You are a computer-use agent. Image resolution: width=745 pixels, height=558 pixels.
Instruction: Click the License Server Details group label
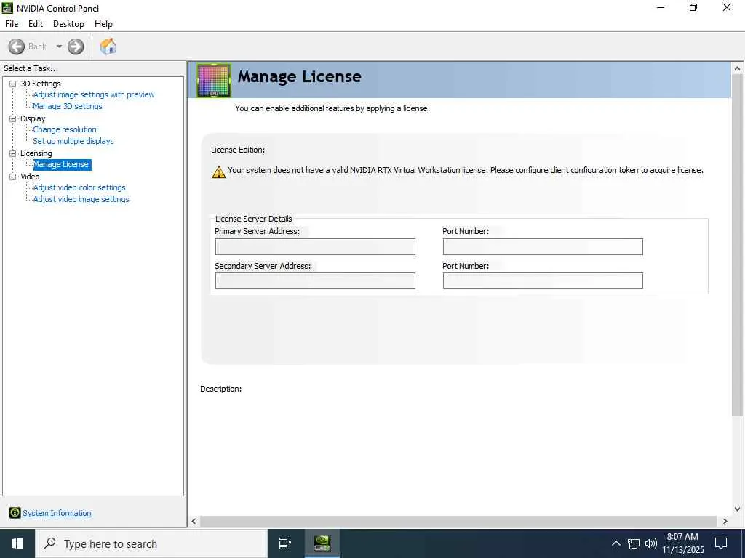coord(254,219)
